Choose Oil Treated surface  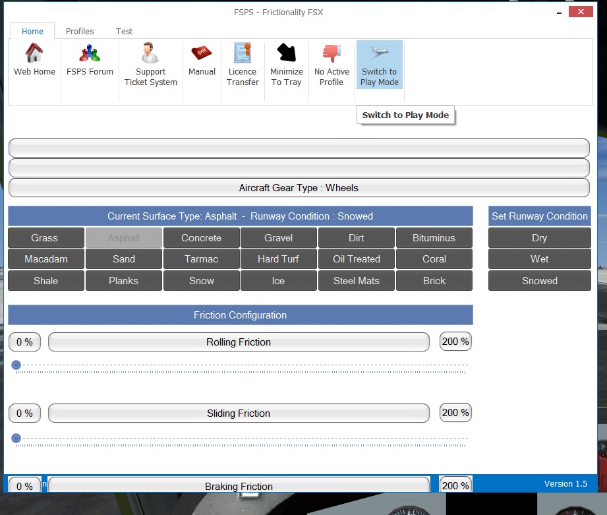[357, 259]
